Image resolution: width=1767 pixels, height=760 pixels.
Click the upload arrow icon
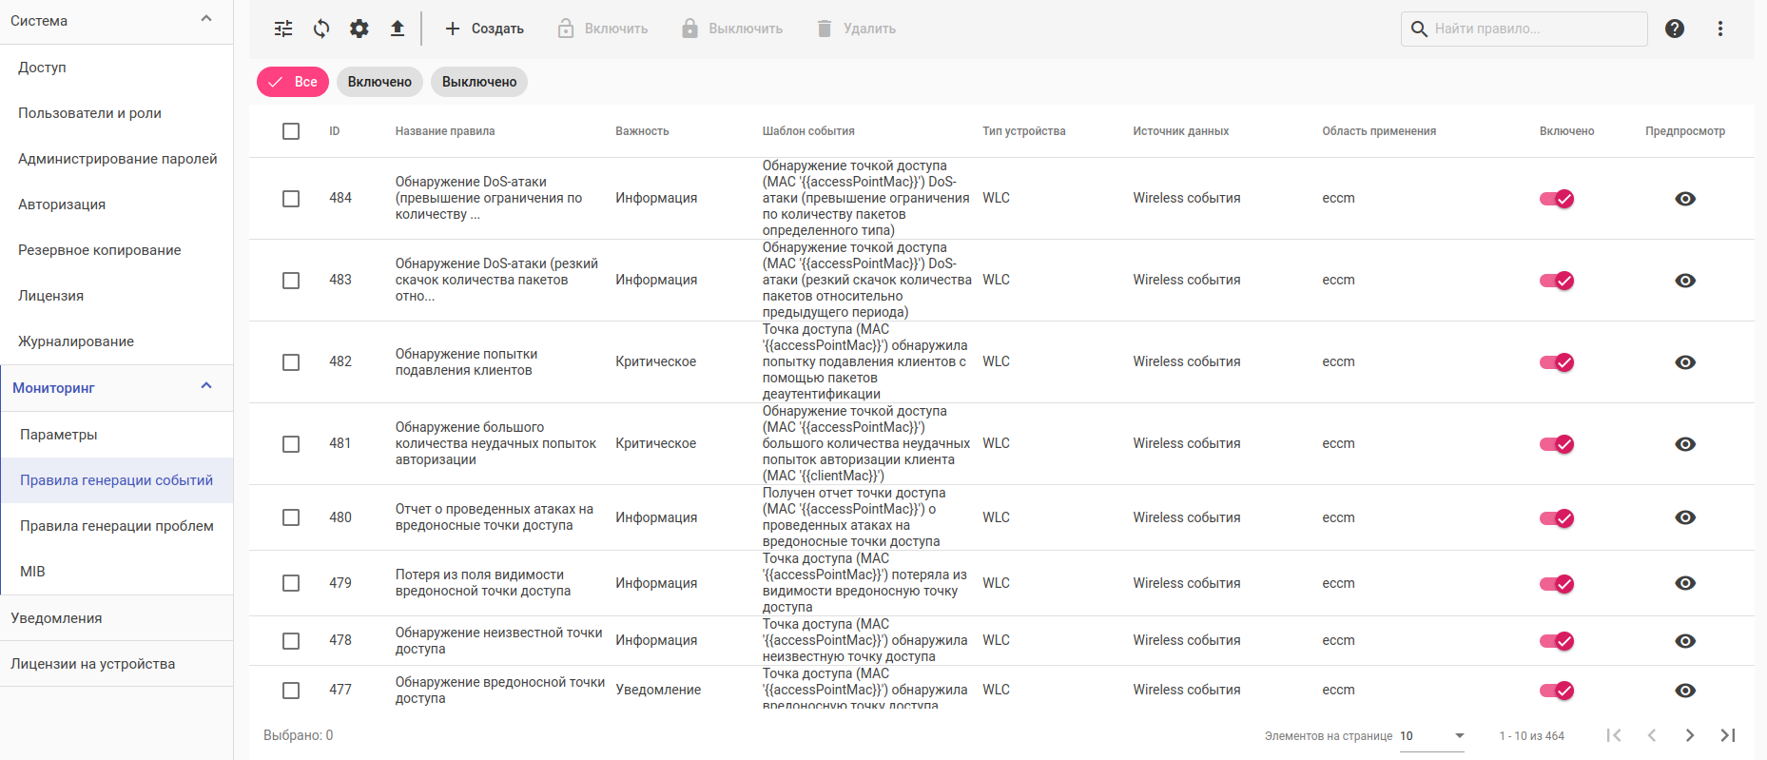point(398,29)
